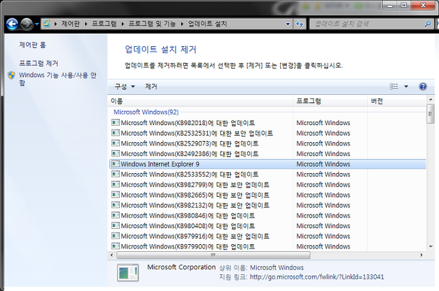Click the large update icon in details pane
Viewport: 439px width, 291px height.
[x=128, y=272]
